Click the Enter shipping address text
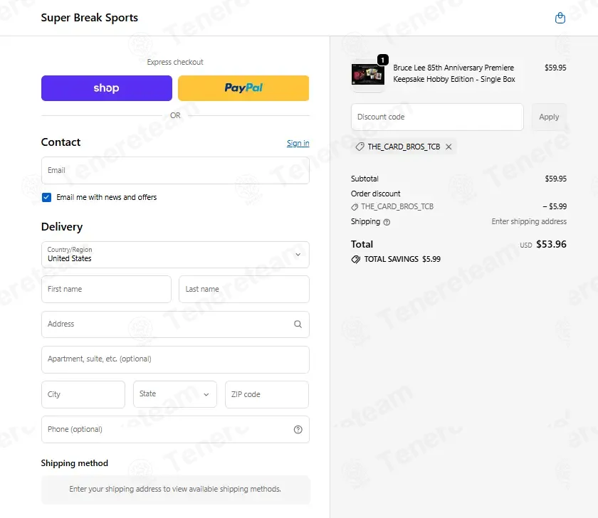This screenshot has height=518, width=598. click(x=529, y=221)
